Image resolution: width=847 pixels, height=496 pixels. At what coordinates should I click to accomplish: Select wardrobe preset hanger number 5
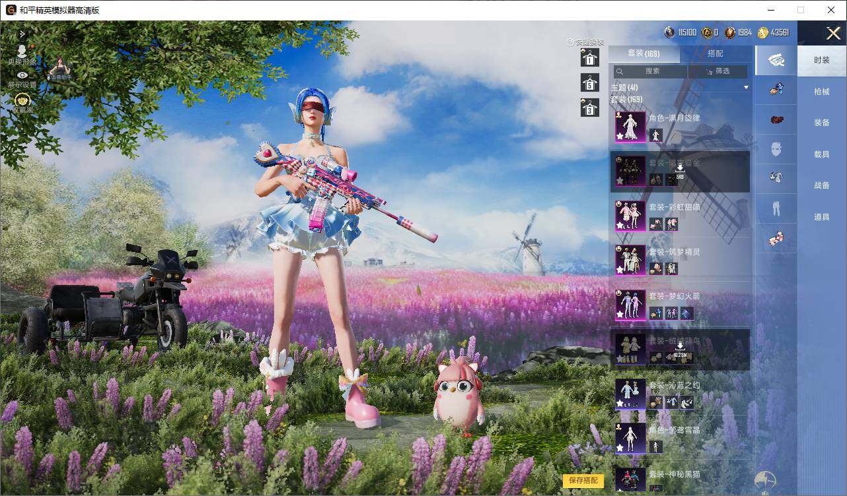(589, 82)
